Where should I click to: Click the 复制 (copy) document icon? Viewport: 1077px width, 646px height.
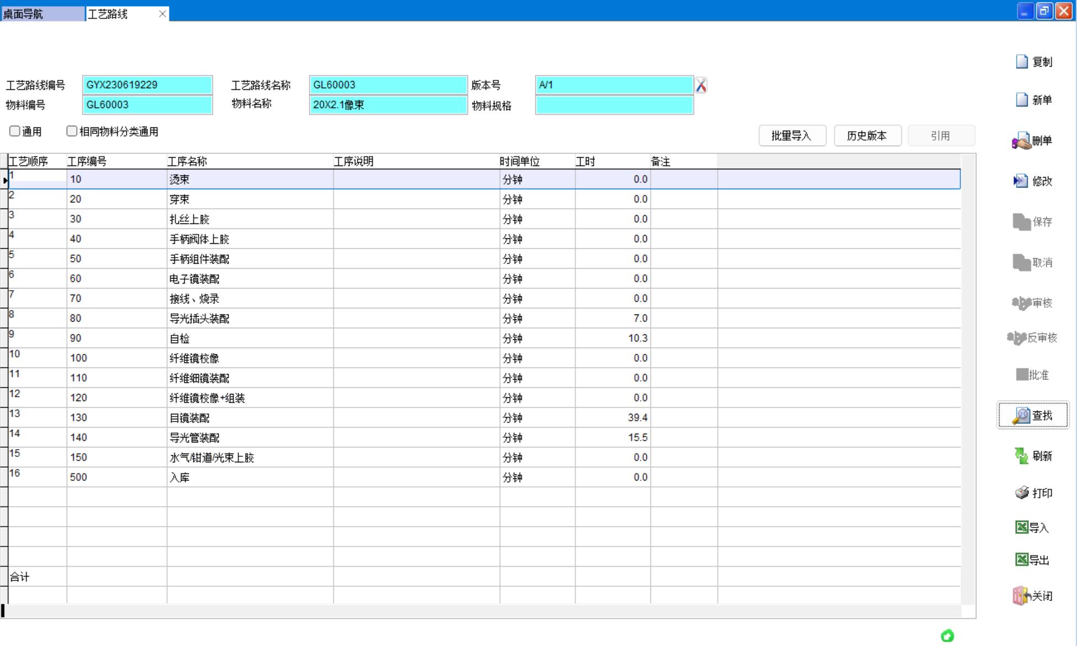point(1022,62)
